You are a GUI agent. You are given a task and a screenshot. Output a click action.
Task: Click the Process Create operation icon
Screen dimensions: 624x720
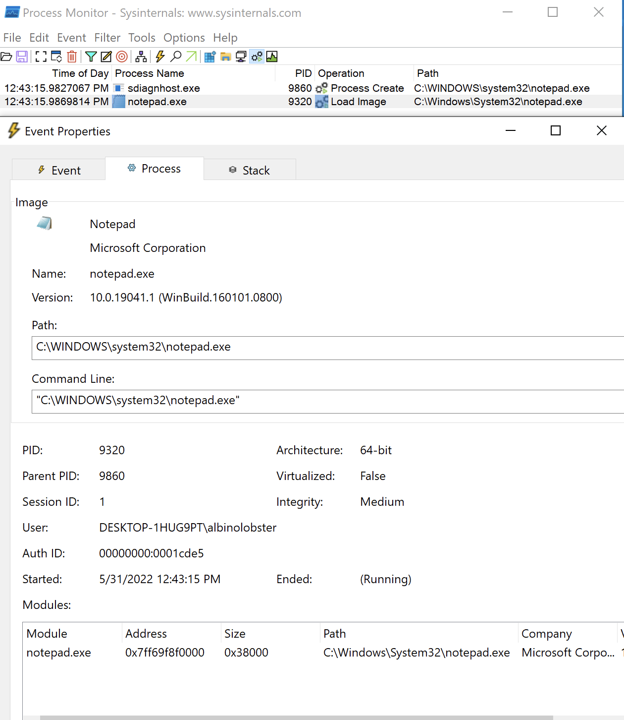[322, 88]
